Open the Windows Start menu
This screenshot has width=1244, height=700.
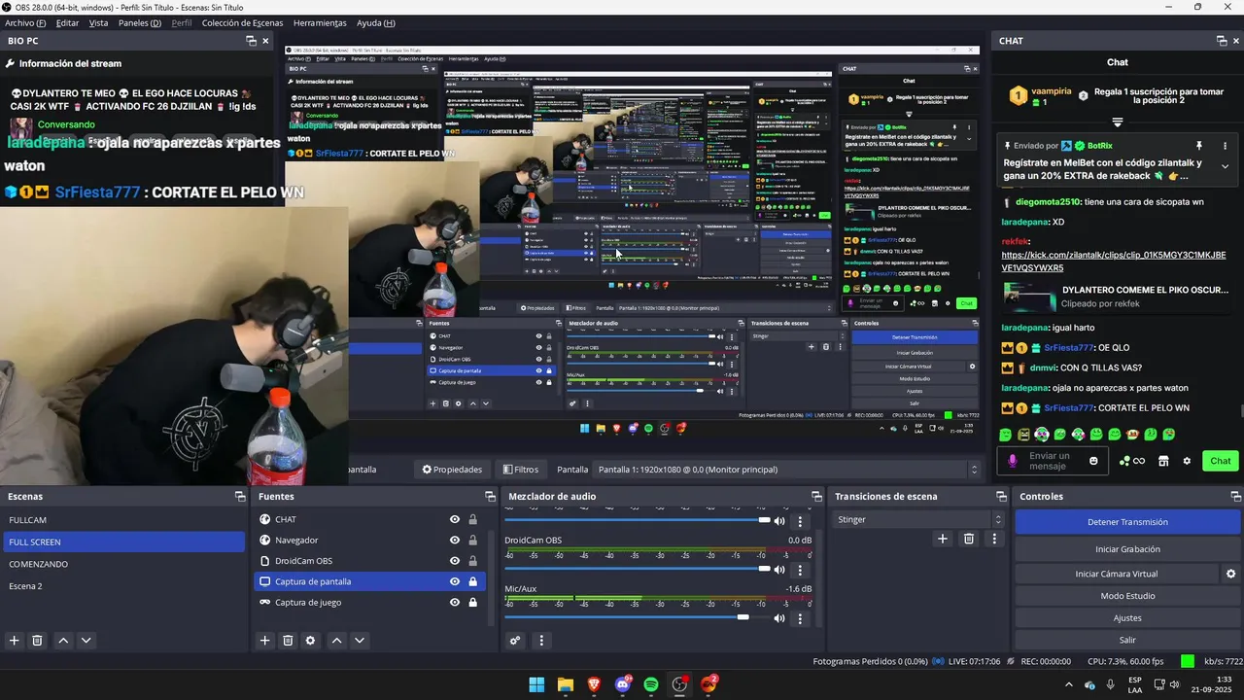click(536, 684)
